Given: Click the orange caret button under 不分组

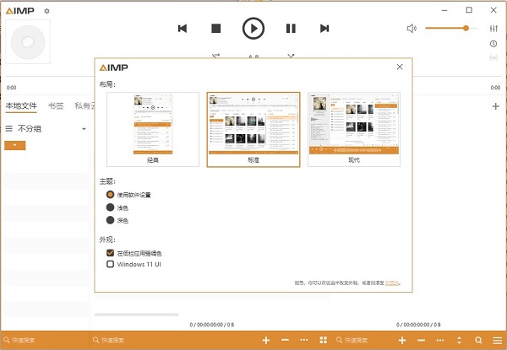Looking at the screenshot, I should click(x=15, y=145).
